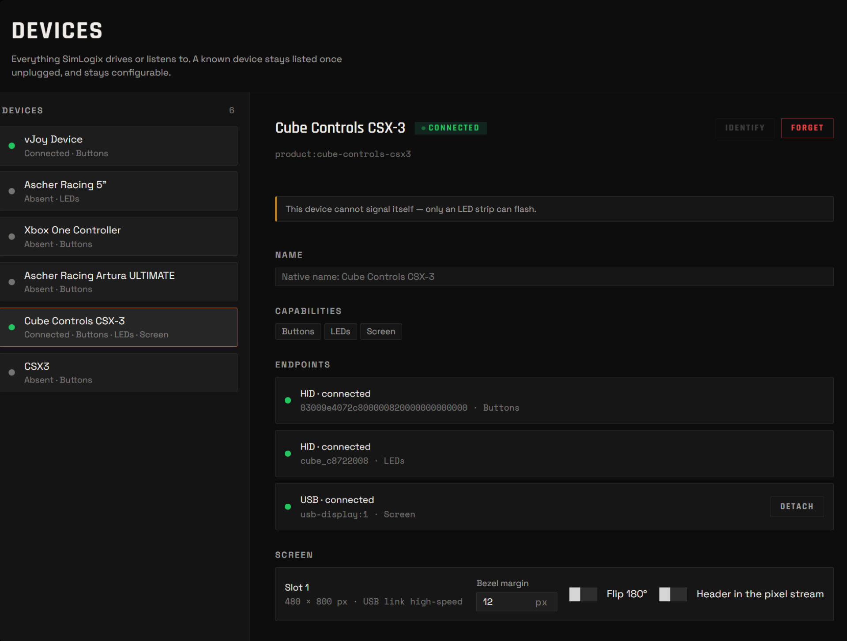Screen dimensions: 847x641
Task: Enable Header in the pixel stream
Action: pos(673,594)
